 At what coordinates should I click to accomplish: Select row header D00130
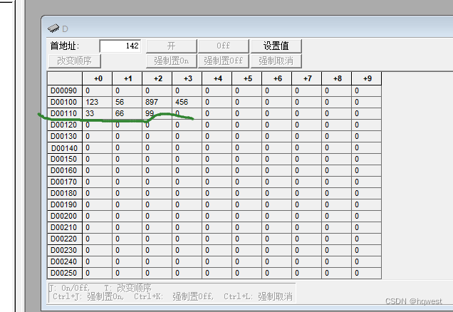click(x=65, y=136)
